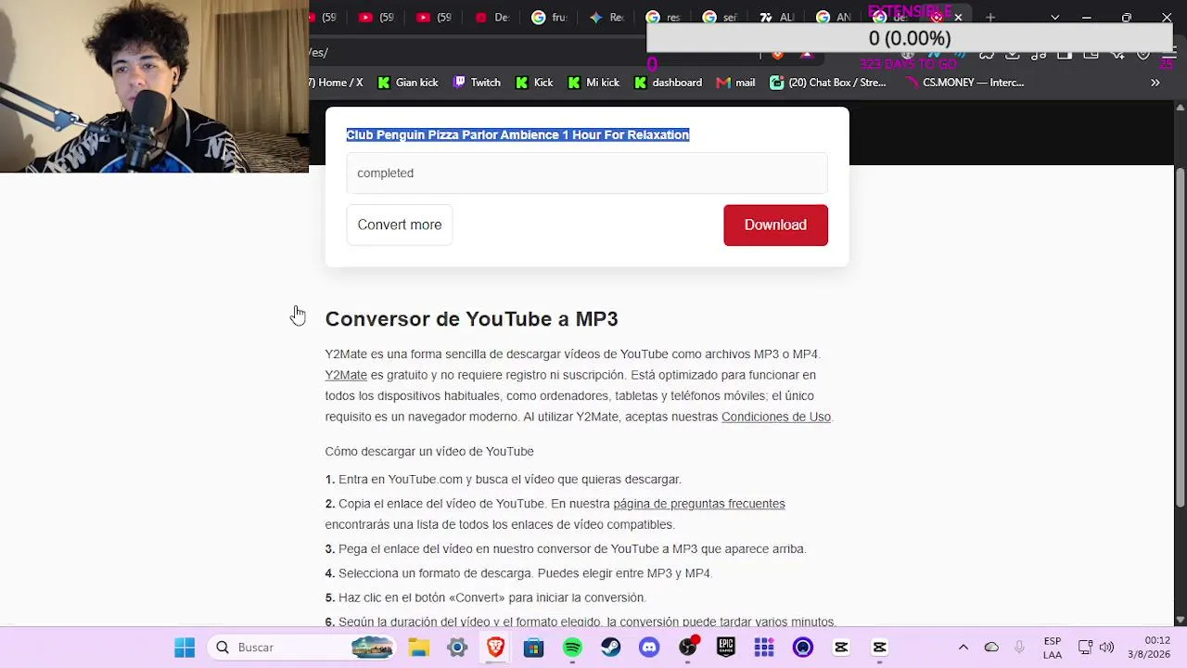Click the 'Conversor de YouTube a MP3' heading
The width and height of the screenshot is (1187, 668).
(471, 319)
